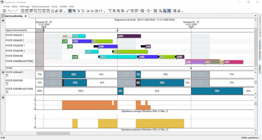Open the gauge view toolbar icon

click(x=44, y=11)
